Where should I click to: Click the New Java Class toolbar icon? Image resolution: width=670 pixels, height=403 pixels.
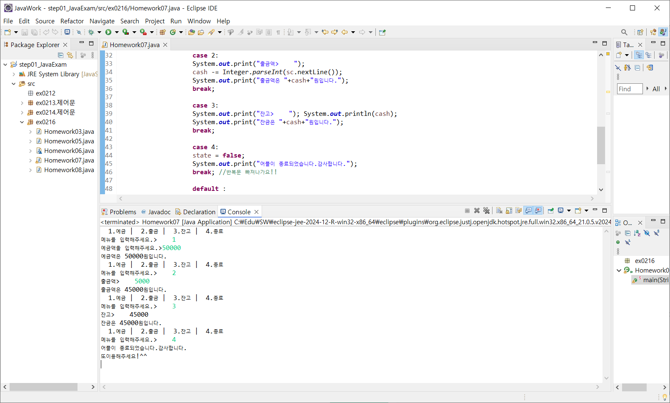click(172, 32)
